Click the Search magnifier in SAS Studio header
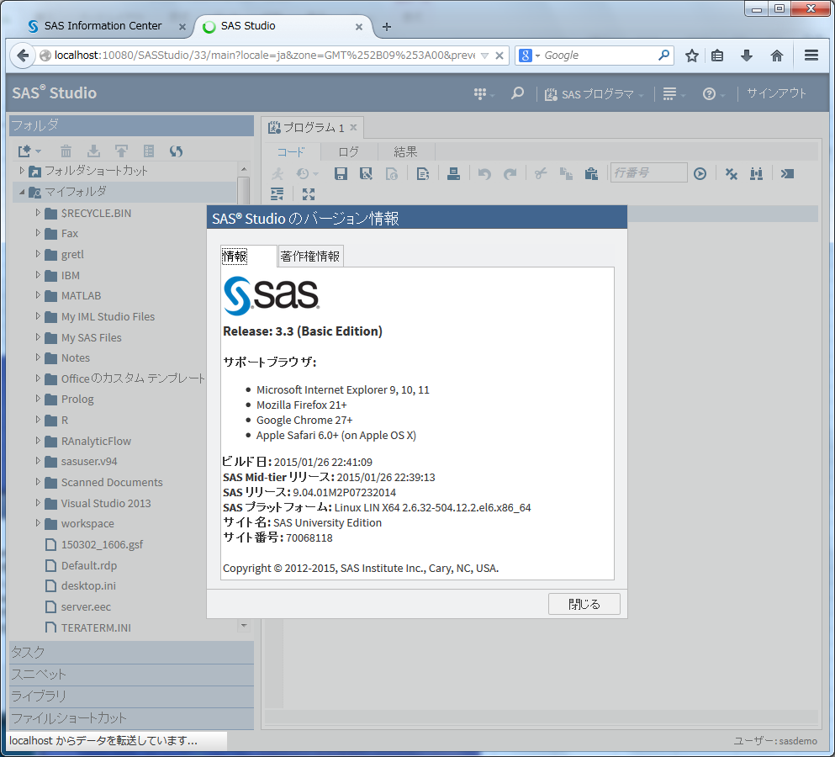This screenshot has height=757, width=835. pyautogui.click(x=517, y=93)
